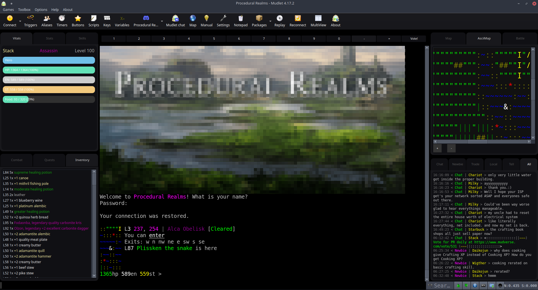Expand the Discord dropdown arrow
The height and width of the screenshot is (290, 538).
point(162,21)
